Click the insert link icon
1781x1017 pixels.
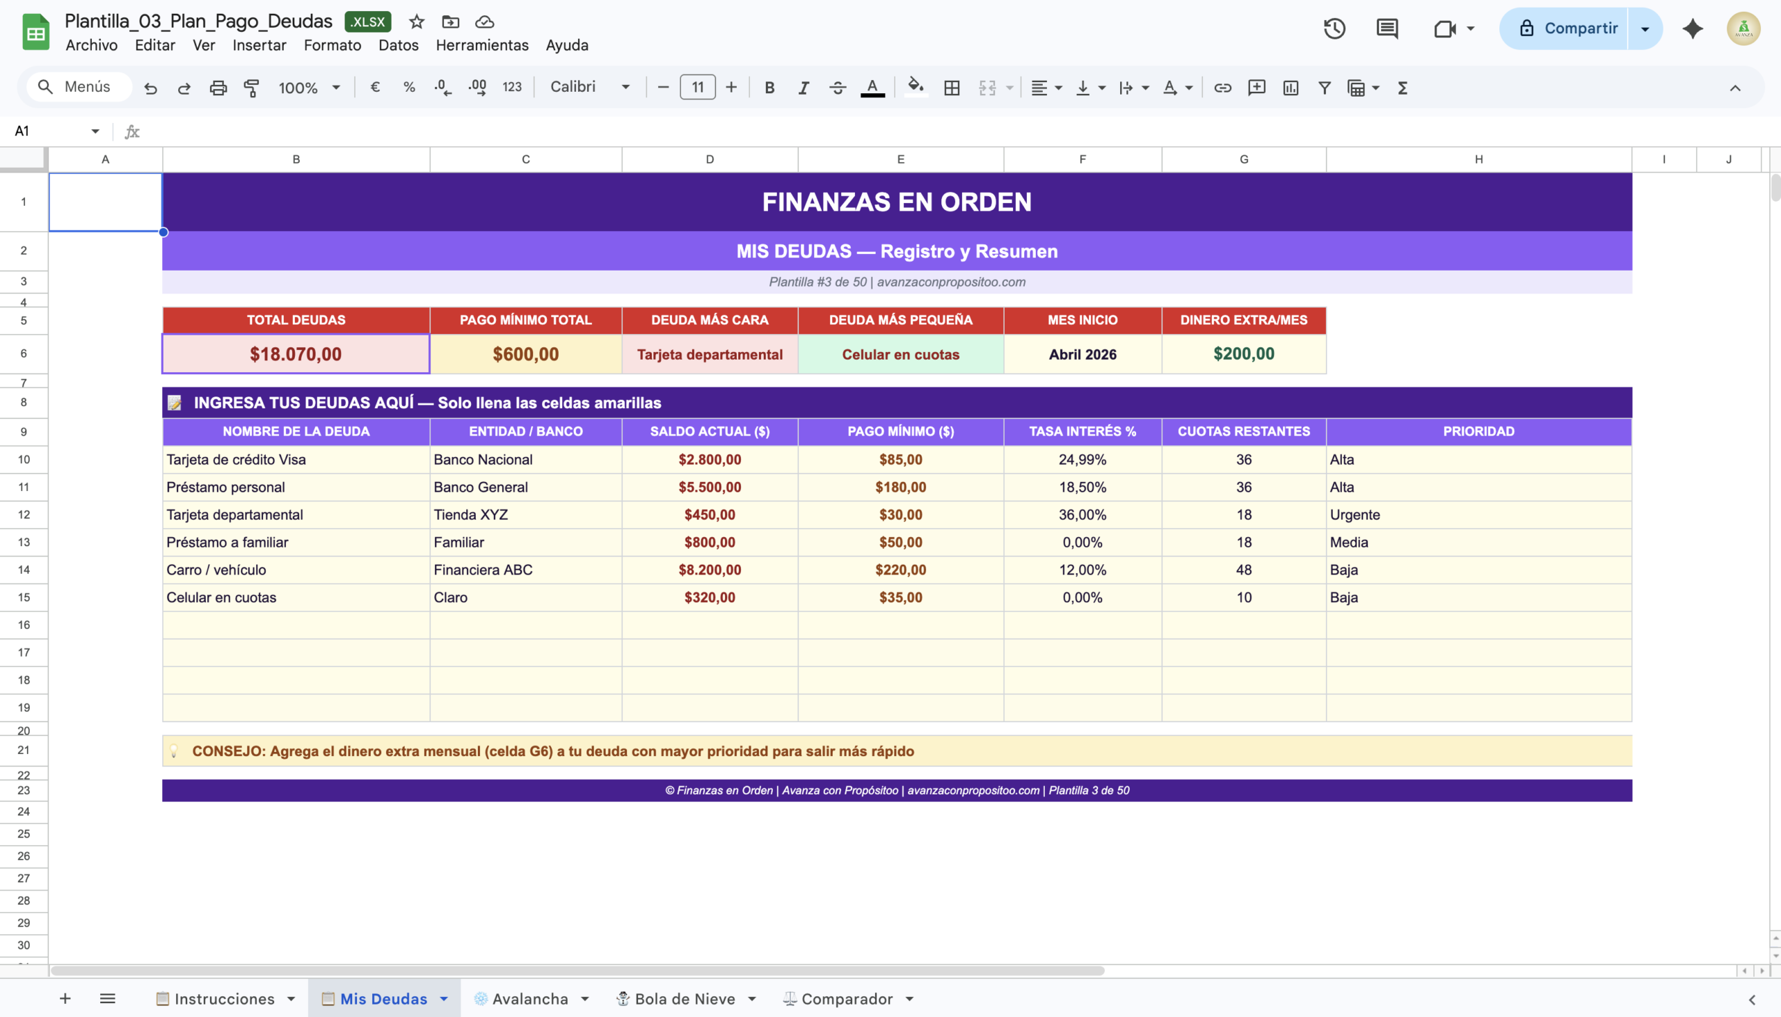1222,88
